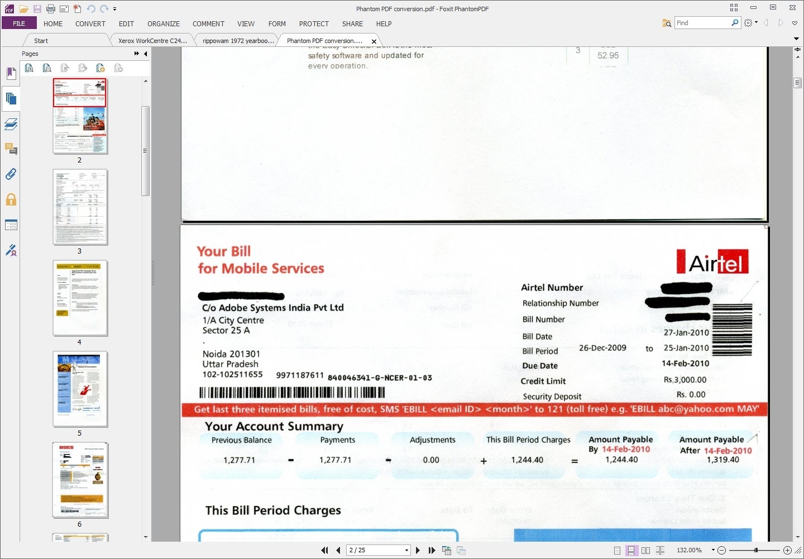Open the PROTECT ribbon tab
The height and width of the screenshot is (559, 804).
(x=314, y=24)
